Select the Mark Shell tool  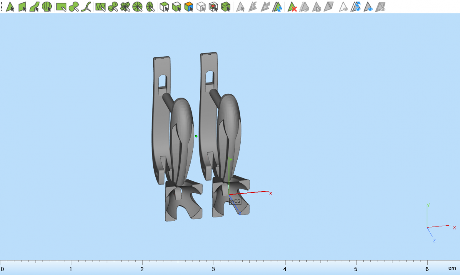pos(47,7)
